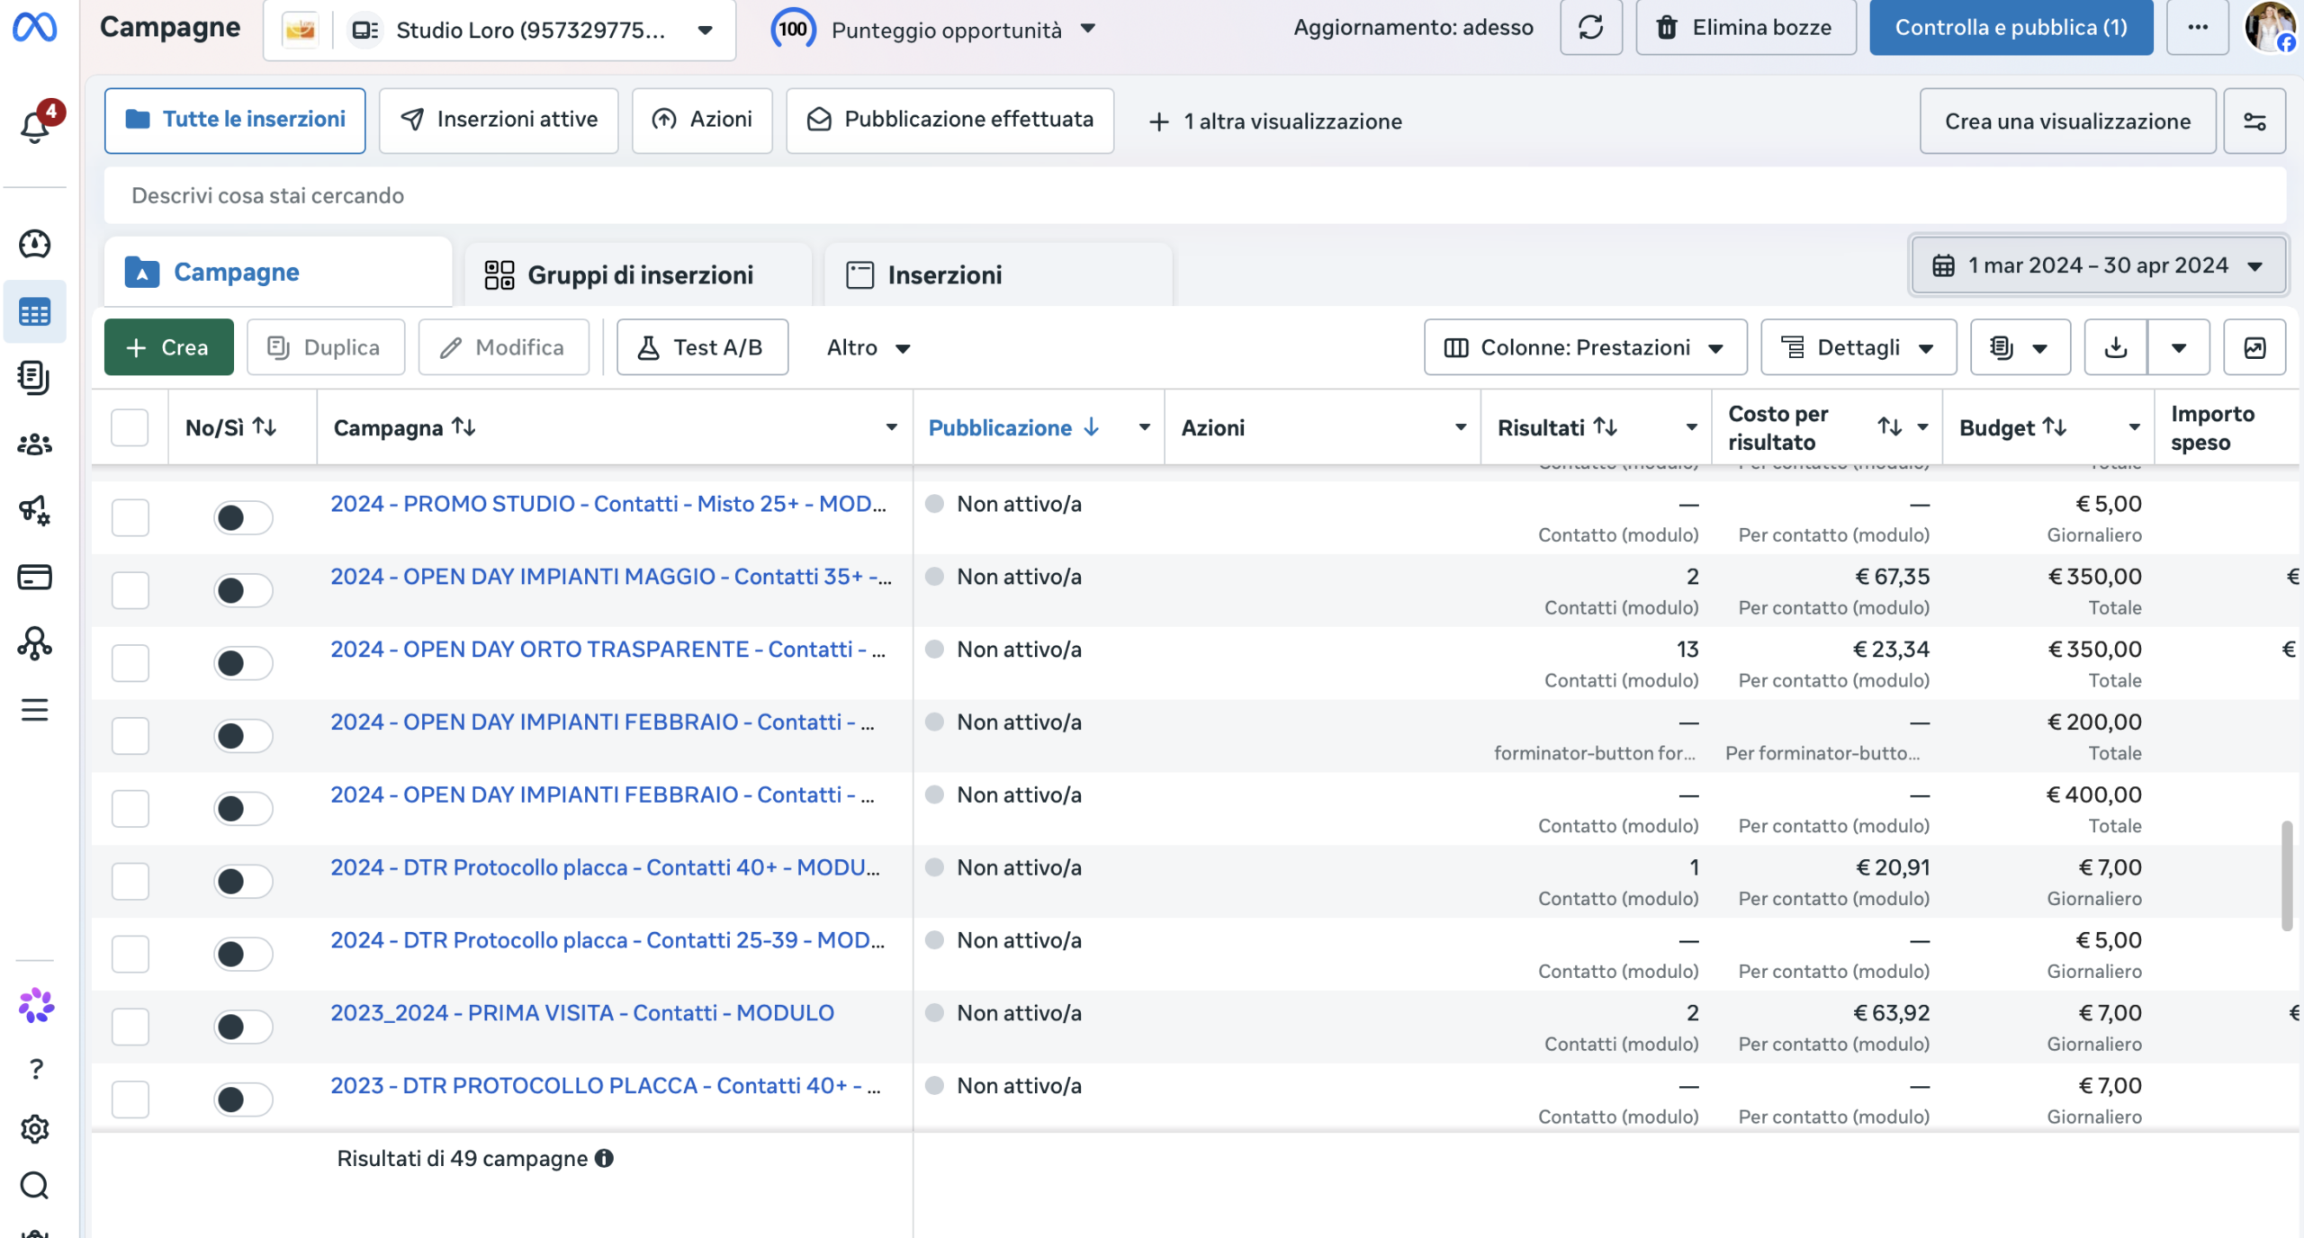Check the select-all header checkbox
The width and height of the screenshot is (2304, 1238).
point(130,427)
